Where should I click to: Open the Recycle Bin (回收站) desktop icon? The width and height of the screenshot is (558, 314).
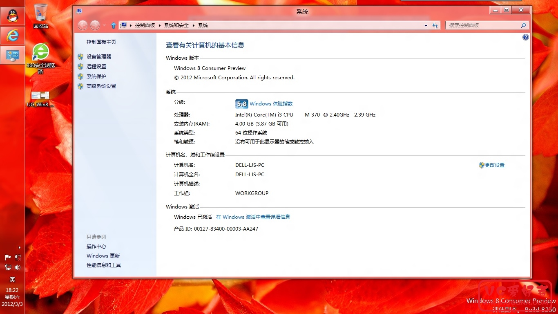pyautogui.click(x=40, y=16)
